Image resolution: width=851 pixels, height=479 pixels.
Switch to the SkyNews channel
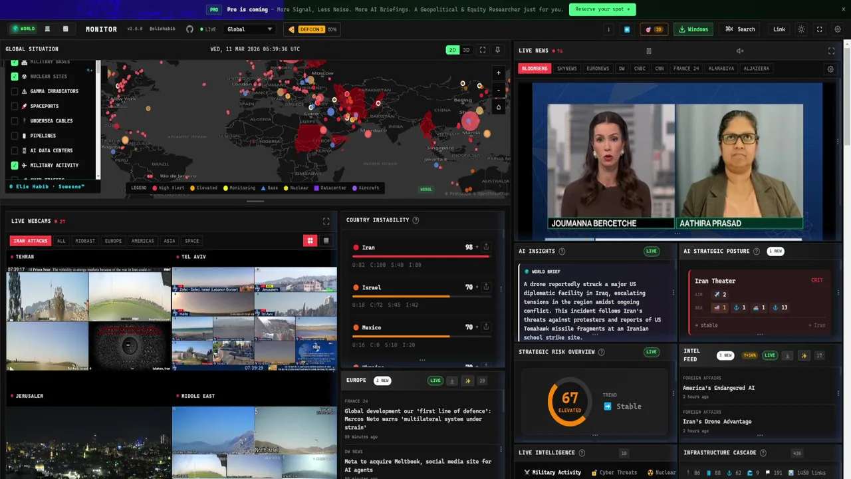click(567, 69)
